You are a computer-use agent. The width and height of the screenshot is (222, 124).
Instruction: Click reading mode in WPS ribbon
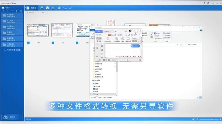click(x=128, y=40)
